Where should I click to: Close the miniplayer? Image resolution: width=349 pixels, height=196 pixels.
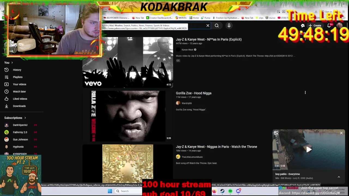click(x=341, y=133)
